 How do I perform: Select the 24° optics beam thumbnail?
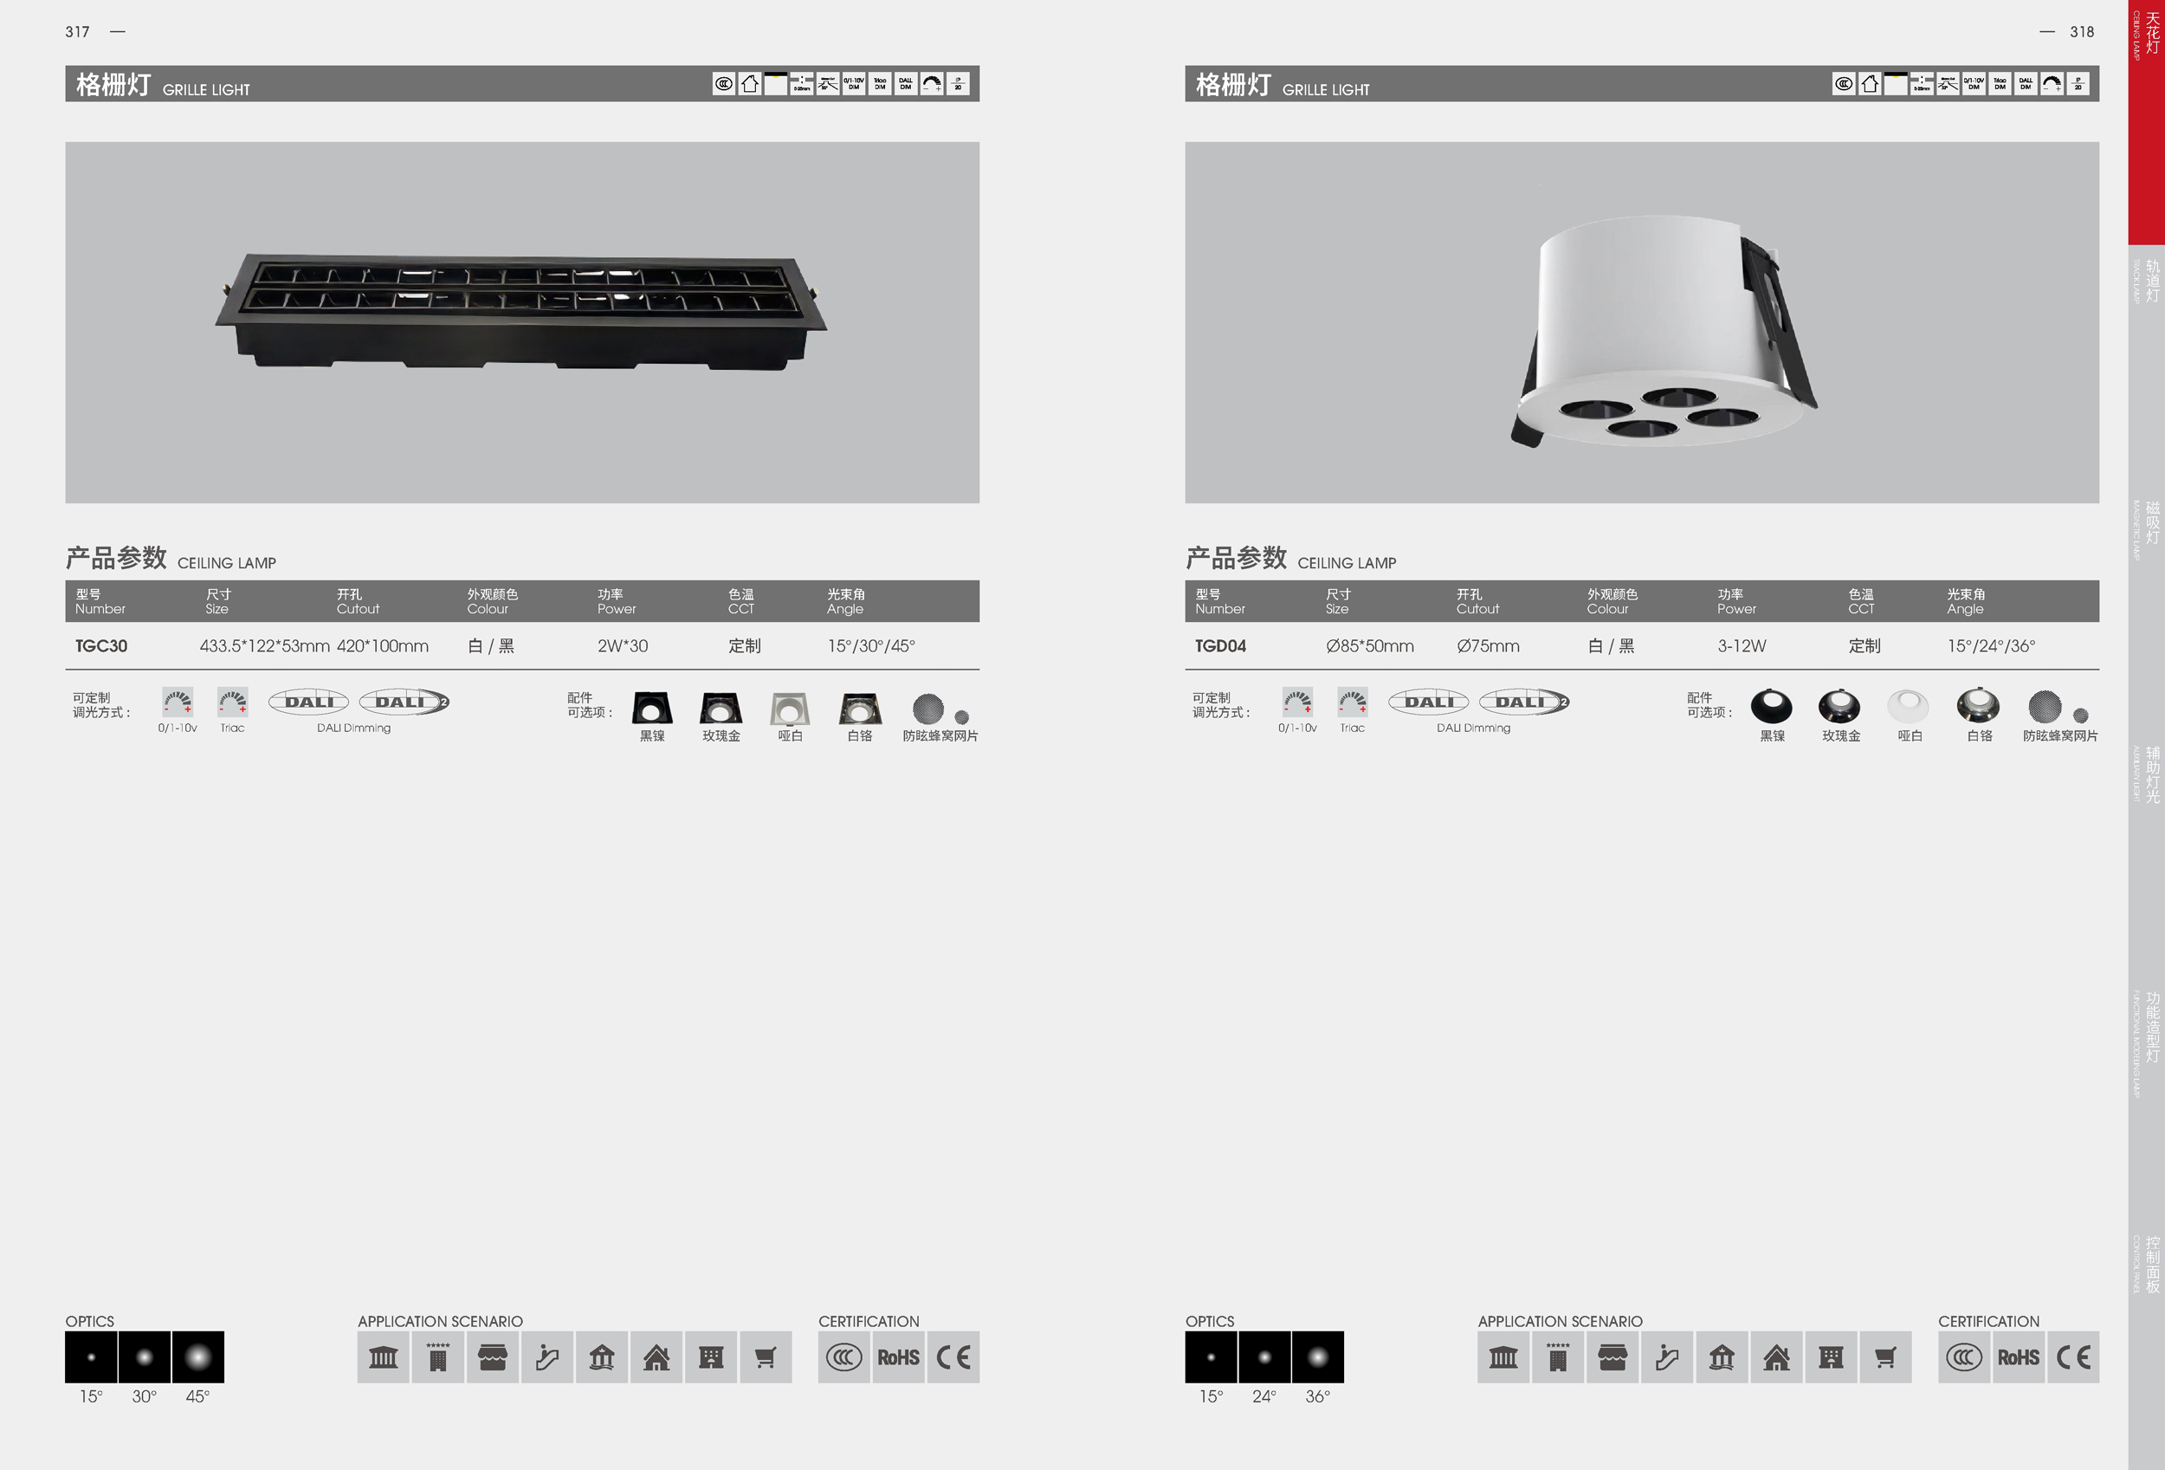point(1264,1357)
